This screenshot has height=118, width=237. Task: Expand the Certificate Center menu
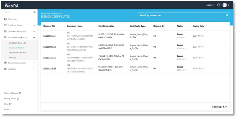19,25
